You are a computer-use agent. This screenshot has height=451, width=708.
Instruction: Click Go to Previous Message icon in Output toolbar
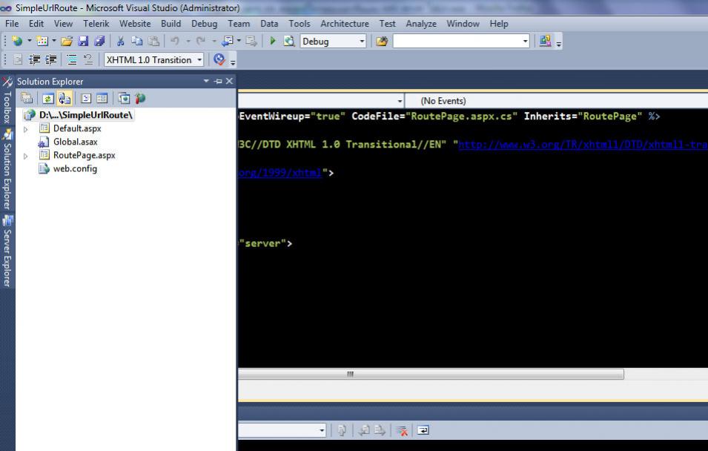coord(364,431)
